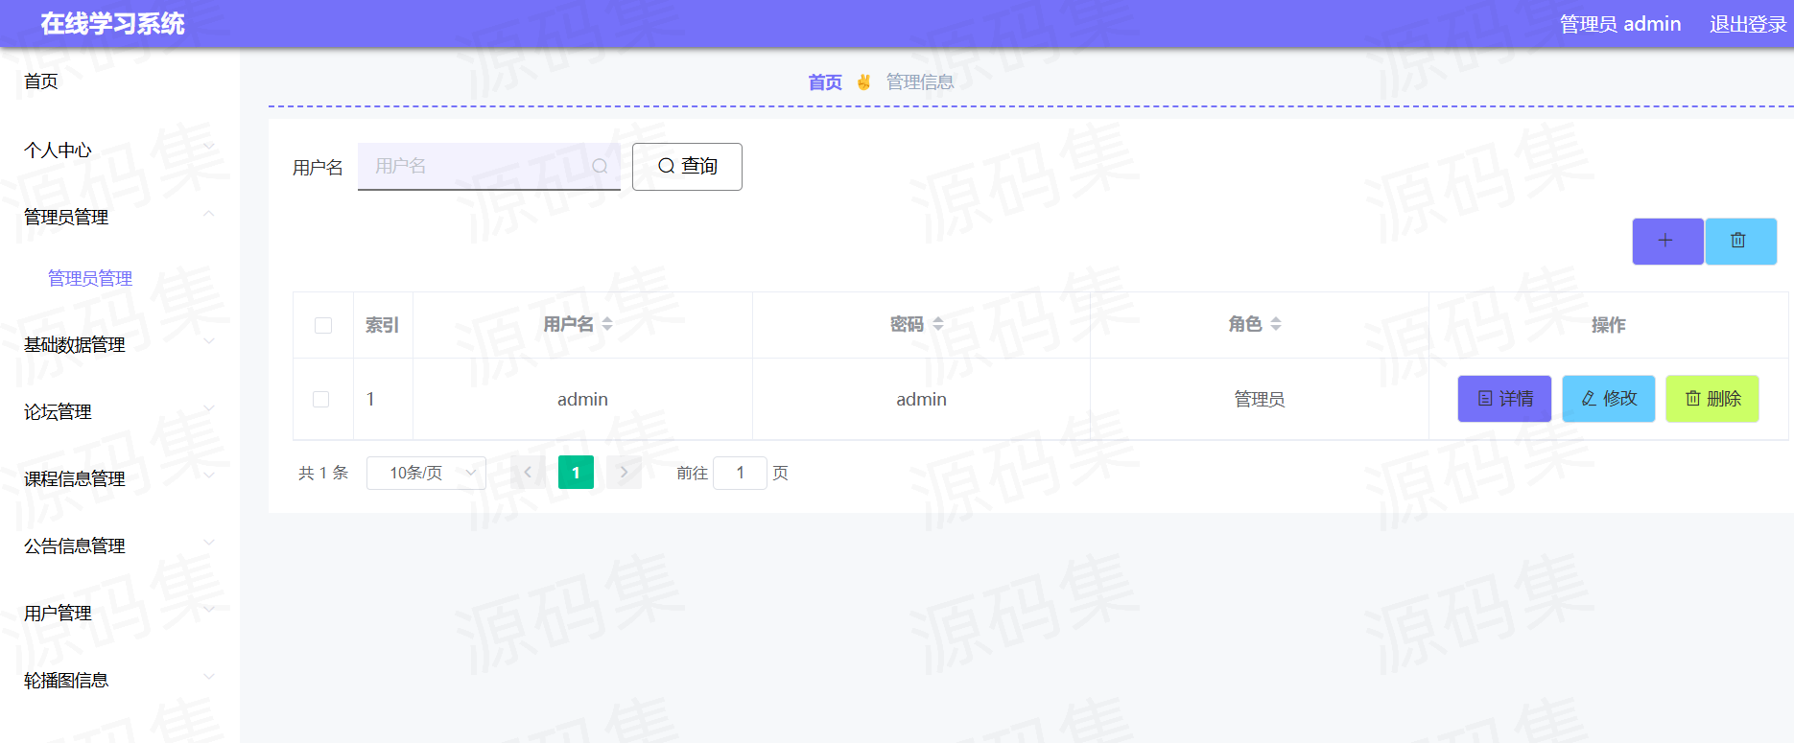Click the 管理信息 breadcrumb text
Viewport: 1794px width, 743px height.
tap(920, 82)
